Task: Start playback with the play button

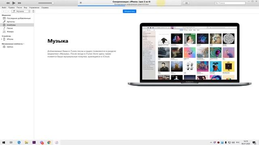Action: click(14, 3)
